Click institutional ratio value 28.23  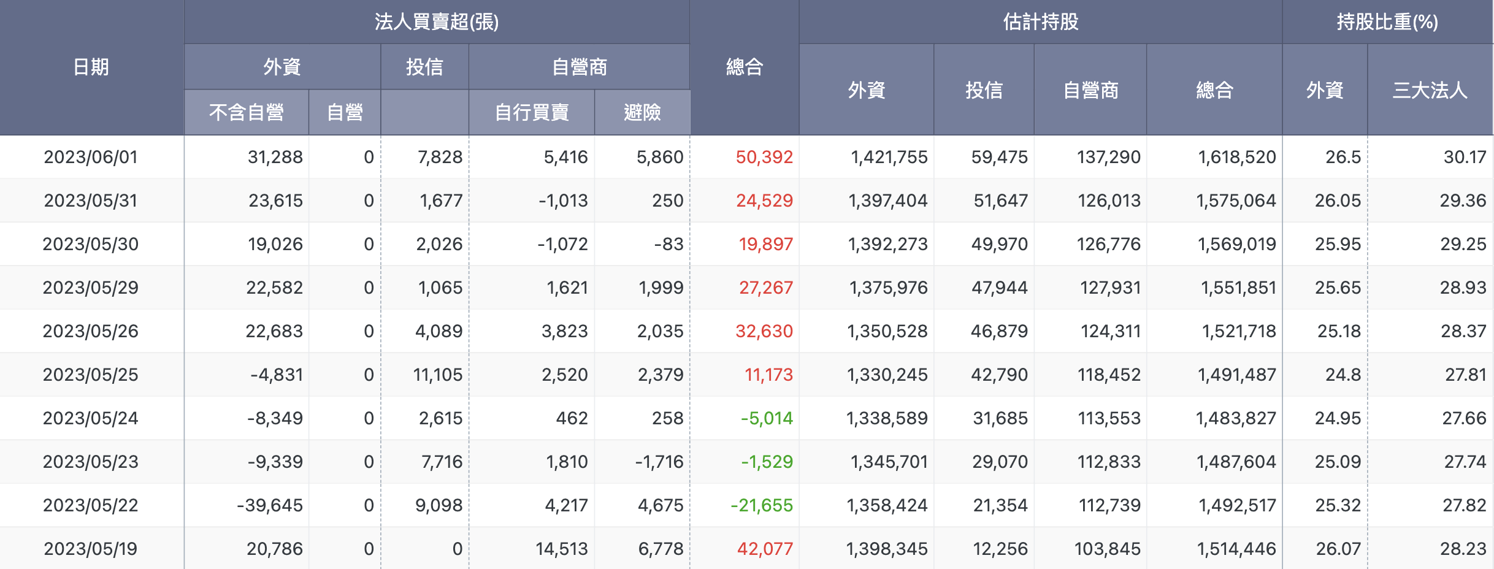(1463, 549)
